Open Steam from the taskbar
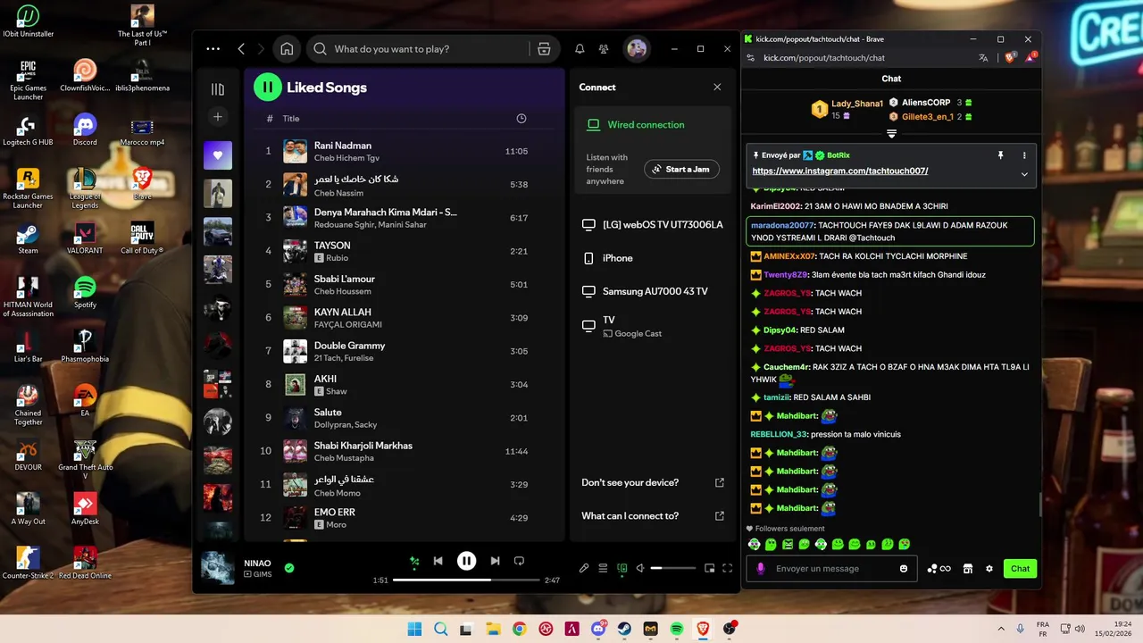Viewport: 1143px width, 643px height. (x=624, y=630)
